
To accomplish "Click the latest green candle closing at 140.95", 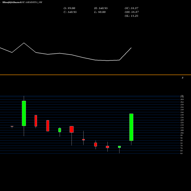I will point(131,127).
